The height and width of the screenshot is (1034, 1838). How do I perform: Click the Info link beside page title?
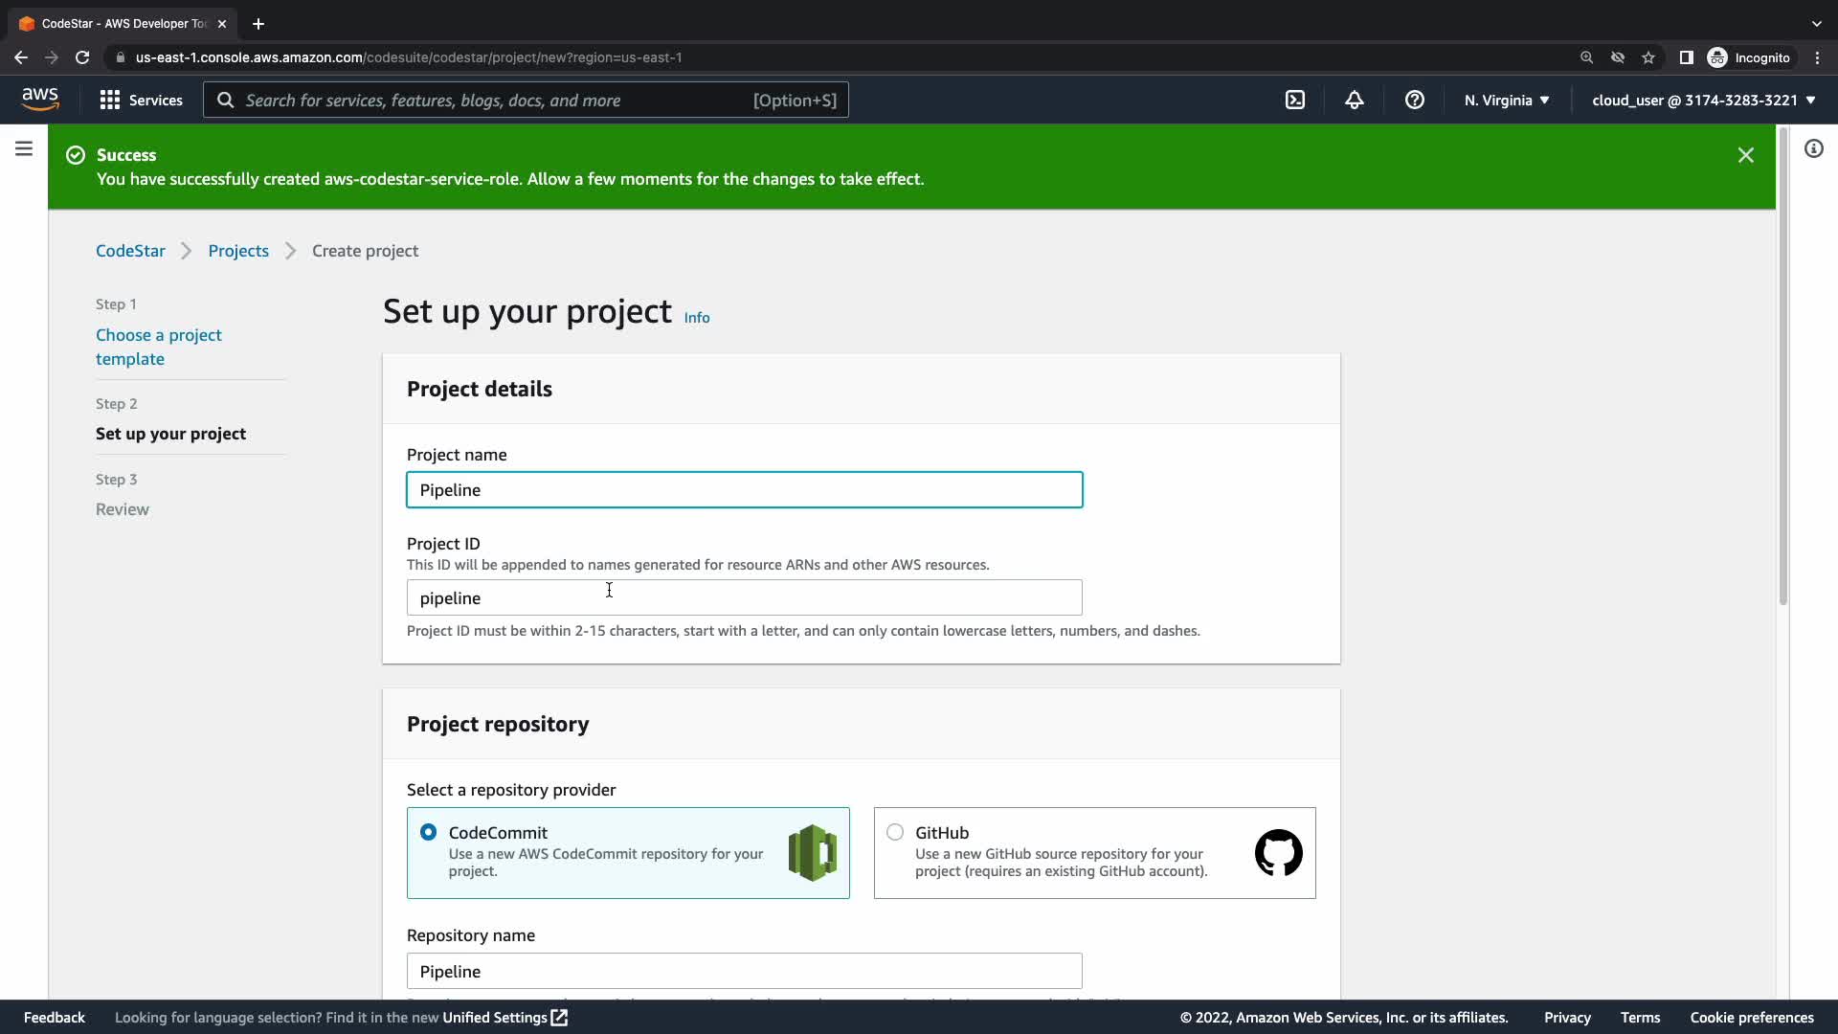tap(697, 318)
